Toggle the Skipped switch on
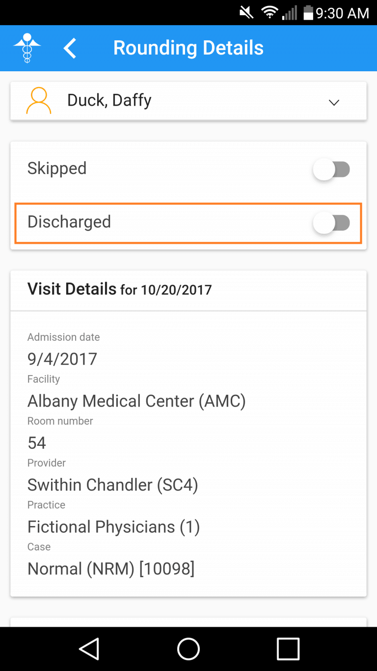377x671 pixels. [332, 170]
